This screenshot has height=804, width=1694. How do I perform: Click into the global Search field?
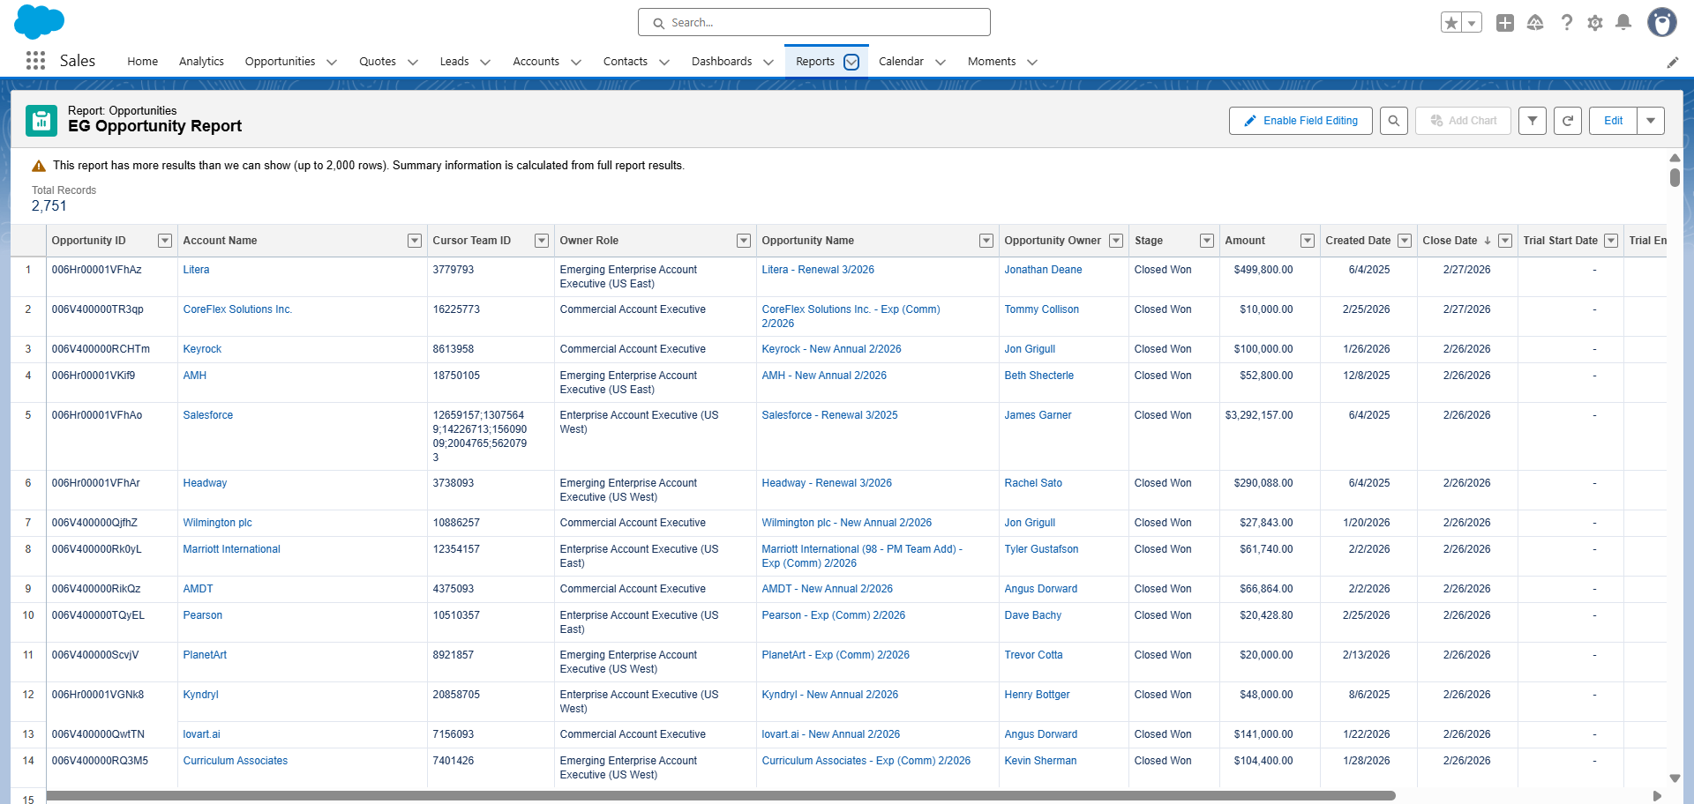click(813, 23)
